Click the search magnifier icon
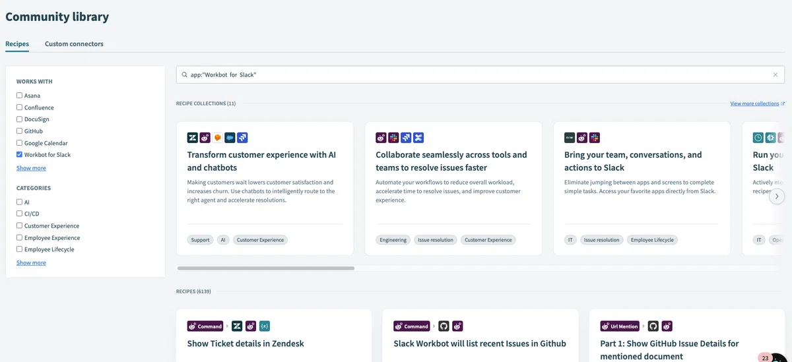Viewport: 792px width, 362px height. [x=184, y=75]
